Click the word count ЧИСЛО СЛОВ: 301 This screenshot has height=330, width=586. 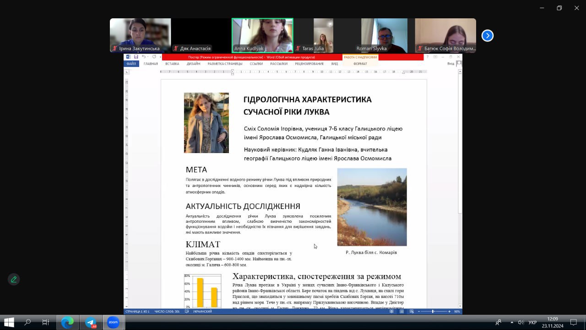coord(167,312)
